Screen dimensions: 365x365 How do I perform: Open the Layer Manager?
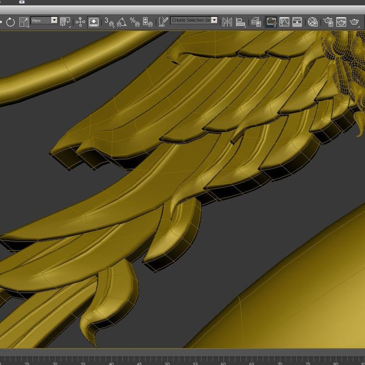click(256, 22)
